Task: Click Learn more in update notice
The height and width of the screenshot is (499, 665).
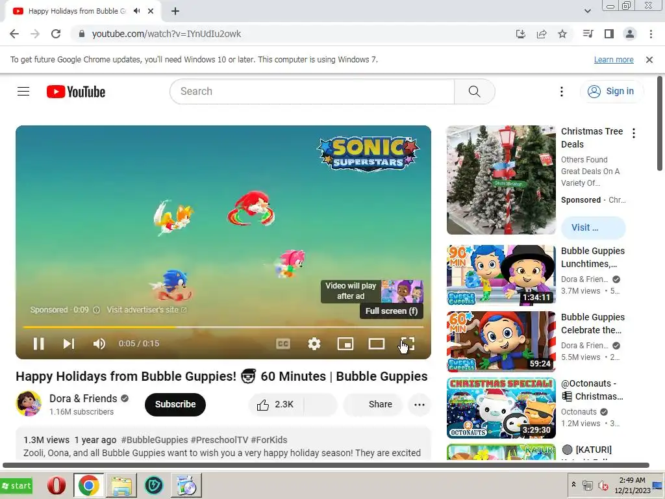Action: point(614,60)
